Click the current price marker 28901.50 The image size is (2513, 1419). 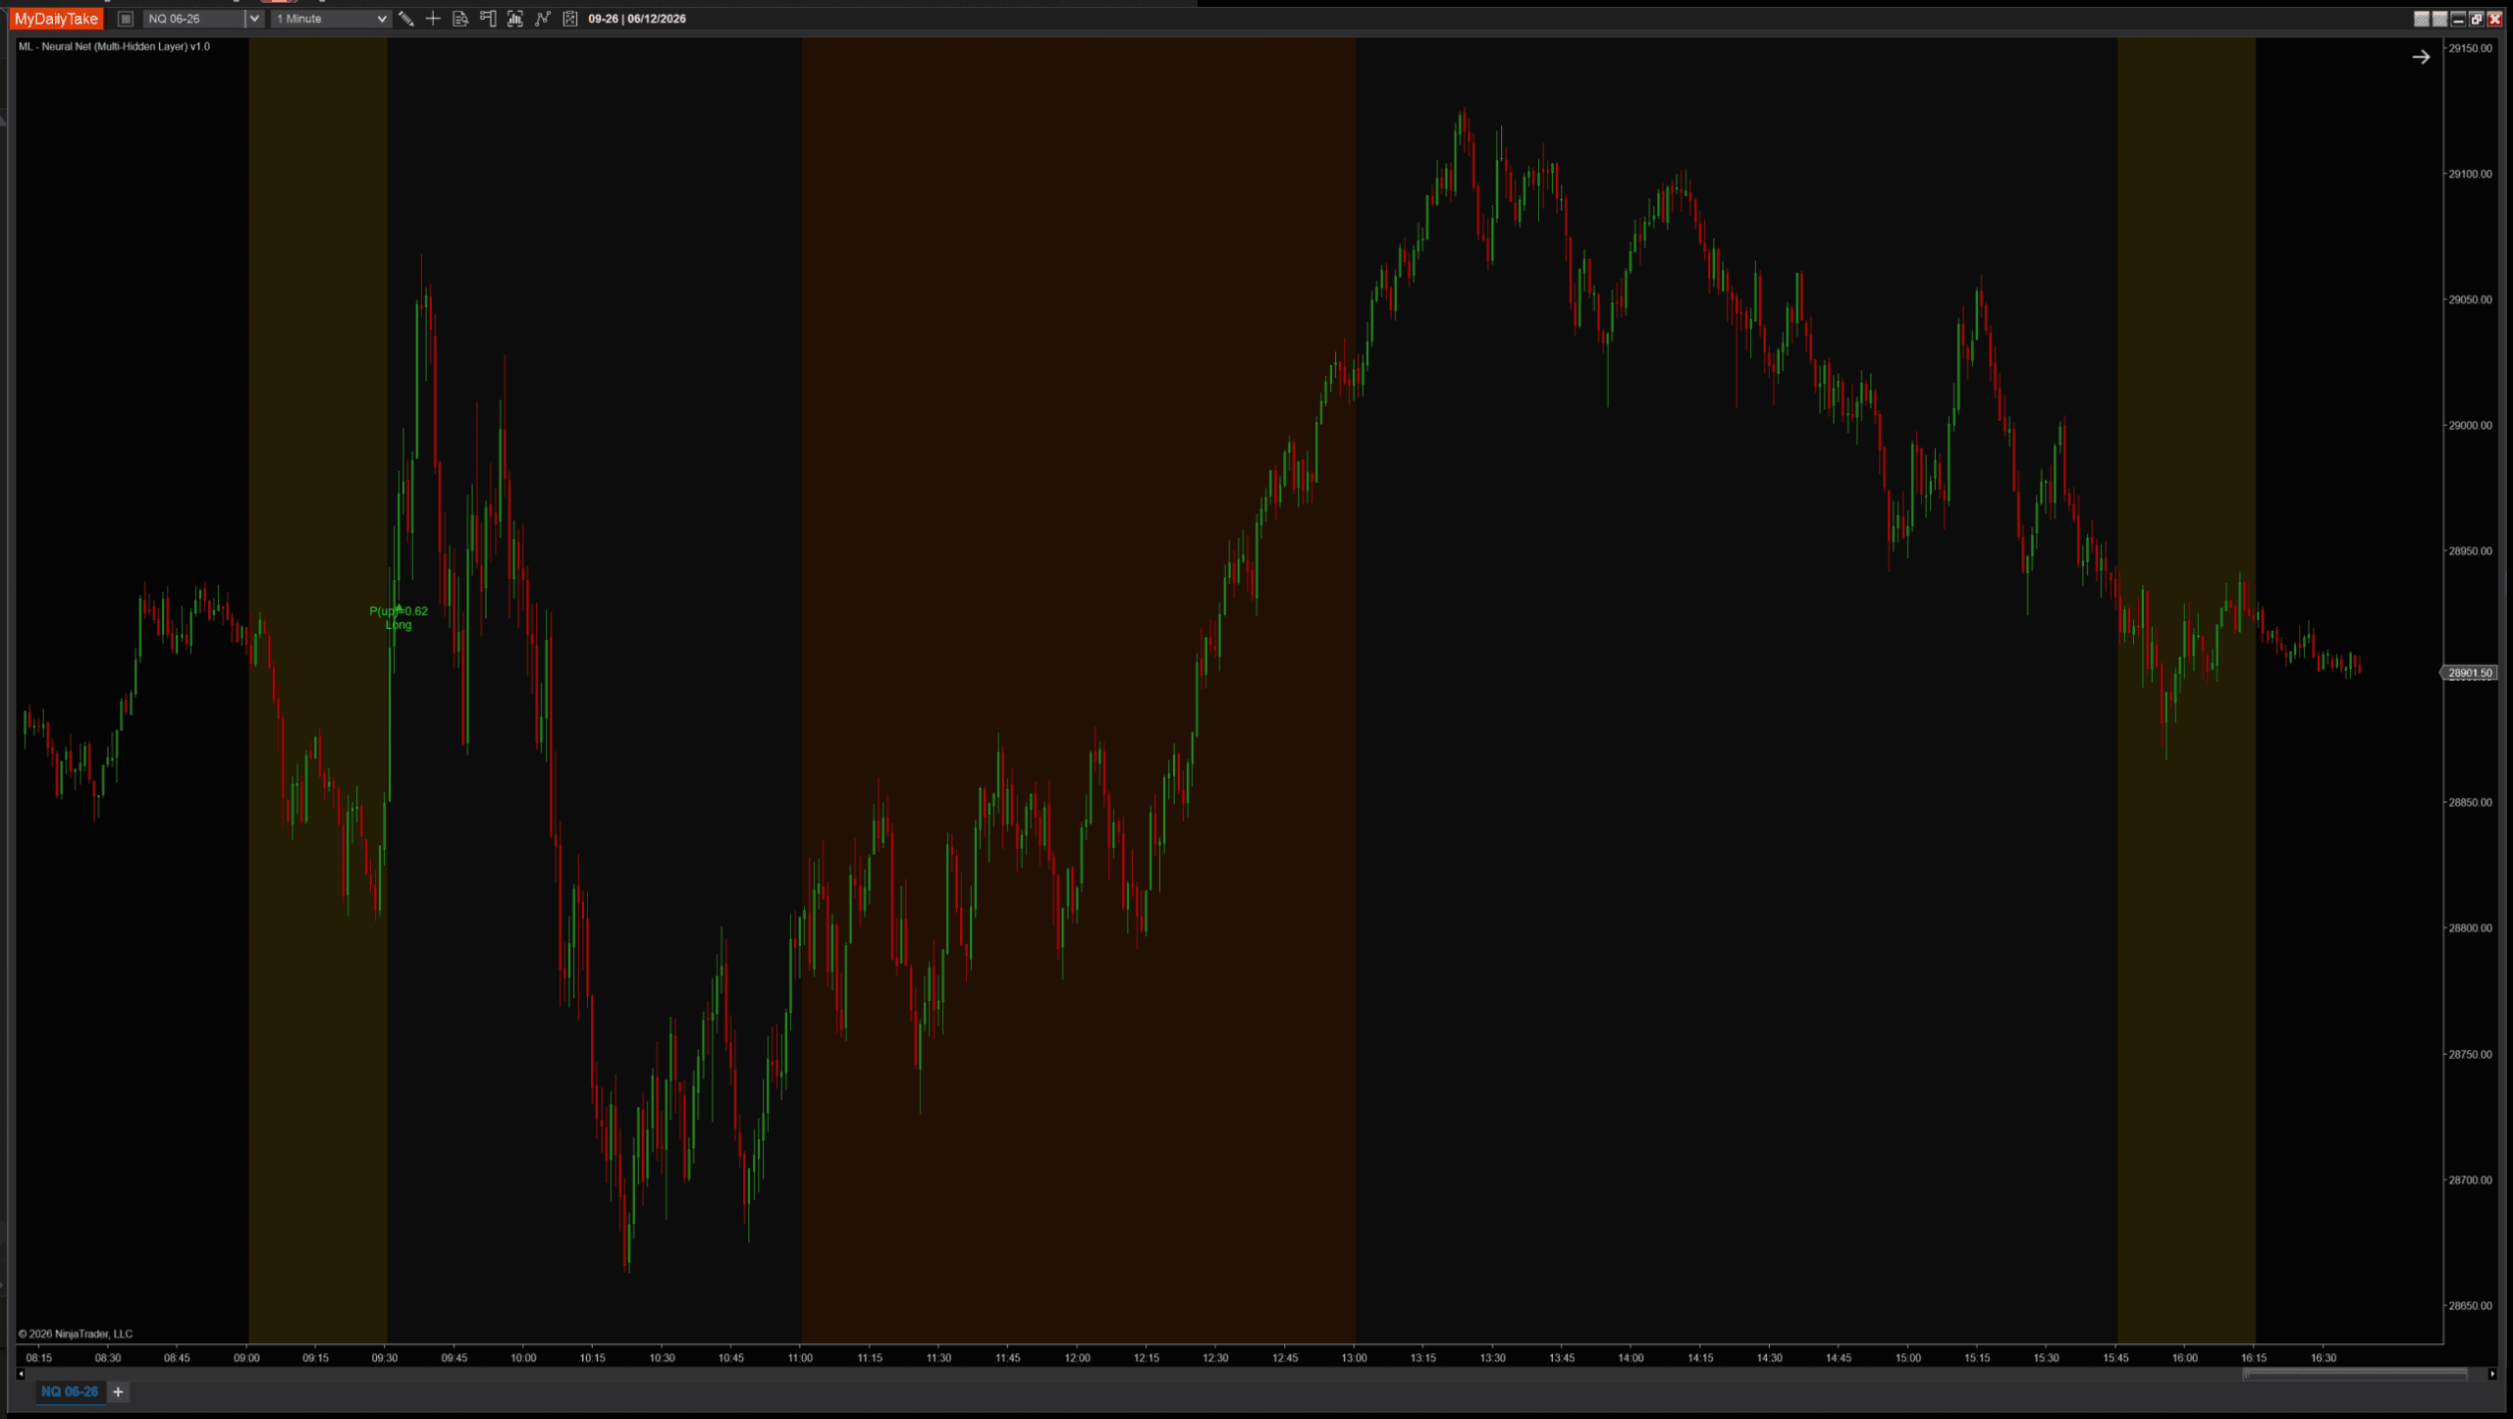pos(2469,673)
